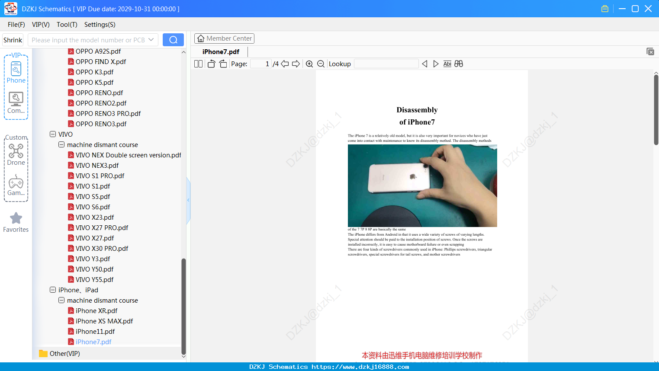
Task: Open OPPO K5.pdf file
Action: [91, 82]
